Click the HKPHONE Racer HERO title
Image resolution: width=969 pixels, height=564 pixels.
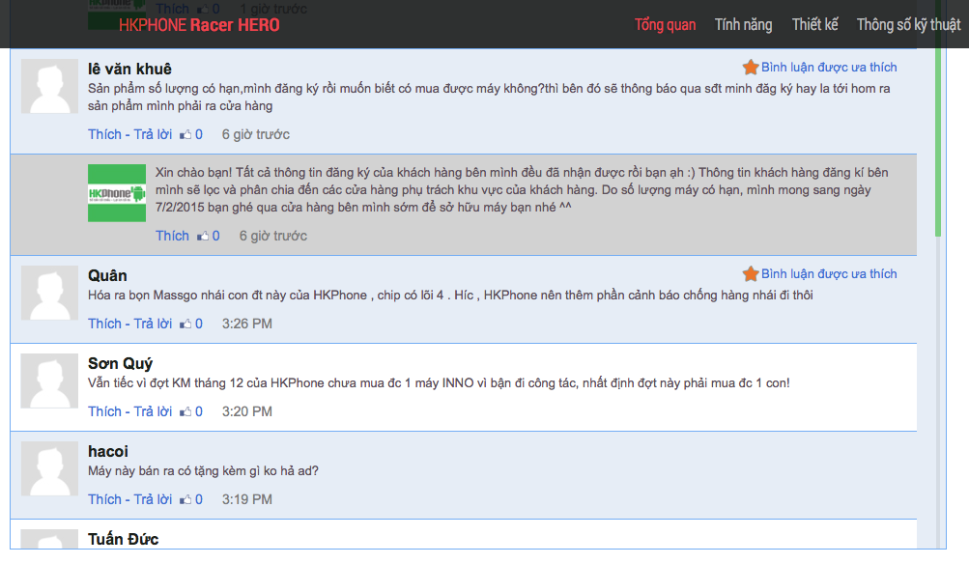pos(199,25)
